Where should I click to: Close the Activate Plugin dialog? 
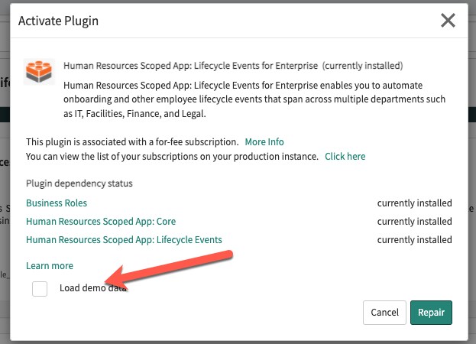(x=448, y=21)
